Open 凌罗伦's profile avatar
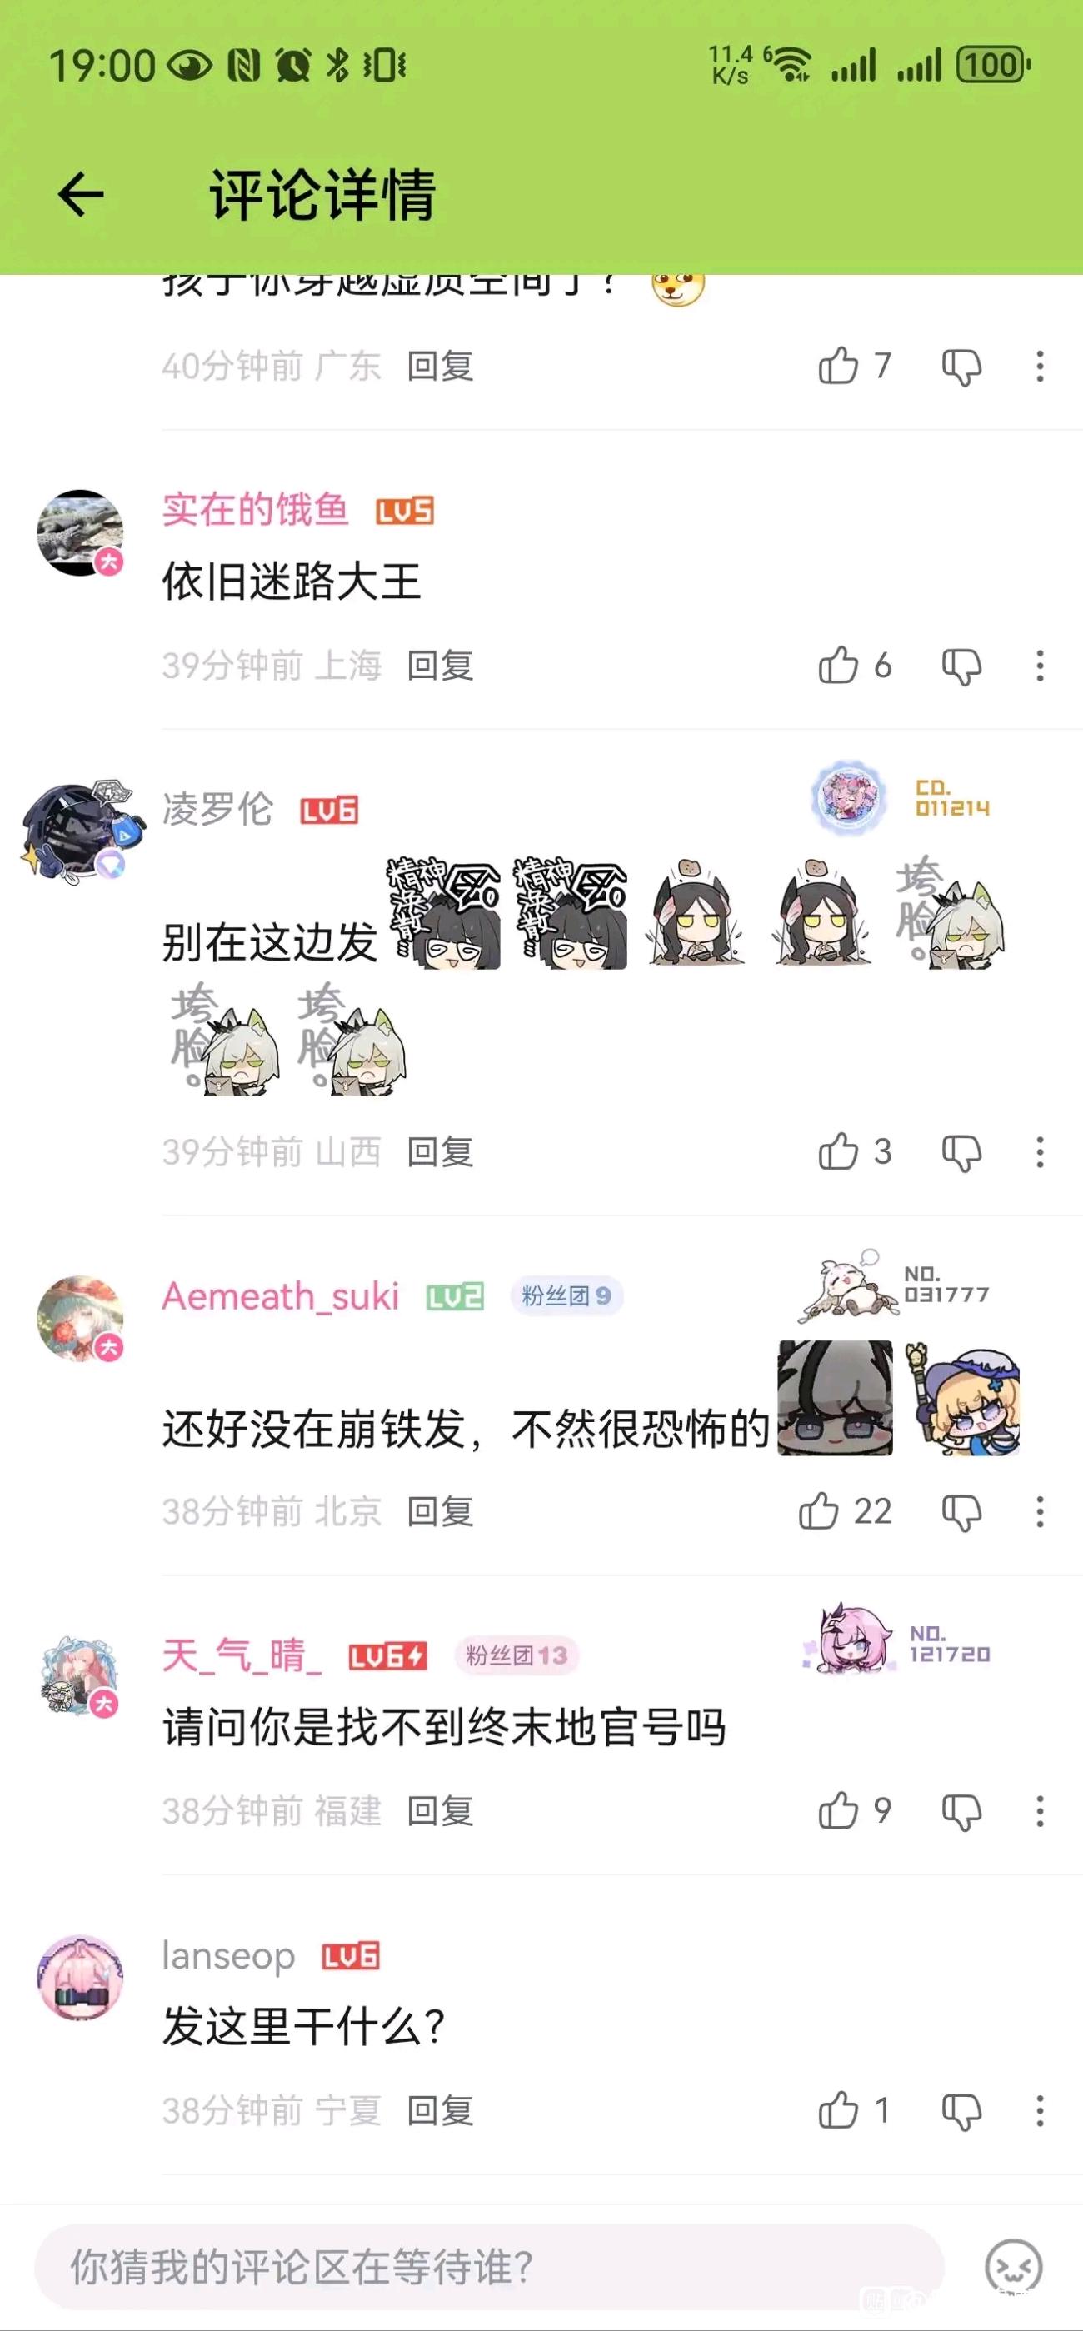The height and width of the screenshot is (2331, 1083). [80, 831]
